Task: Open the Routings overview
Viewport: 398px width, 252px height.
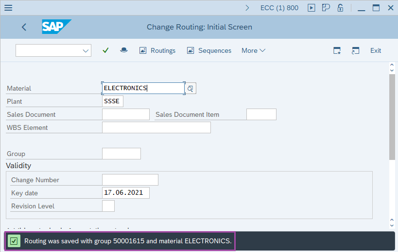Action: click(157, 50)
